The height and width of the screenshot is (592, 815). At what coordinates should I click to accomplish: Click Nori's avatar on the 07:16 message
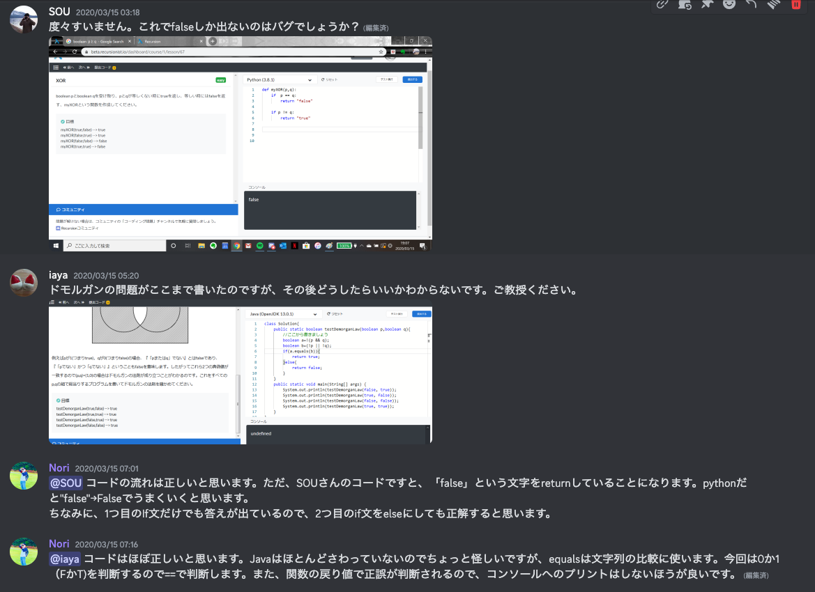(24, 551)
